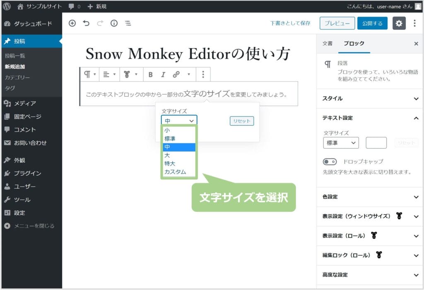Open the サンプルサイト home link
The height and width of the screenshot is (290, 424).
tap(39, 6)
